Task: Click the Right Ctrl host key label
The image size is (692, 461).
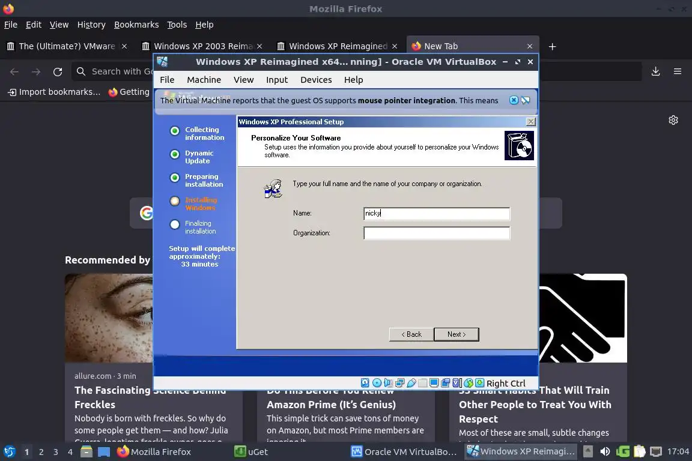Action: 506,384
